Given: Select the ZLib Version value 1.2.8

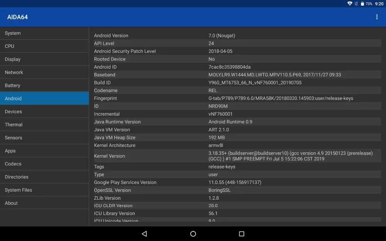Looking at the screenshot, I should [x=213, y=198].
